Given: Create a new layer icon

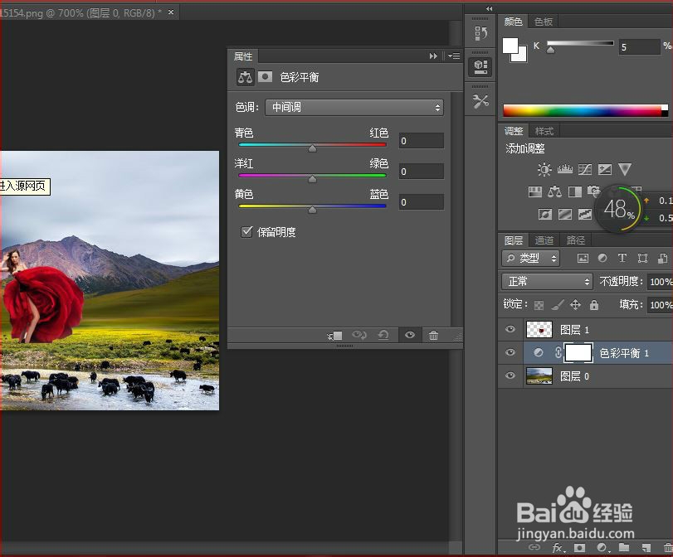Looking at the screenshot, I should [x=646, y=548].
